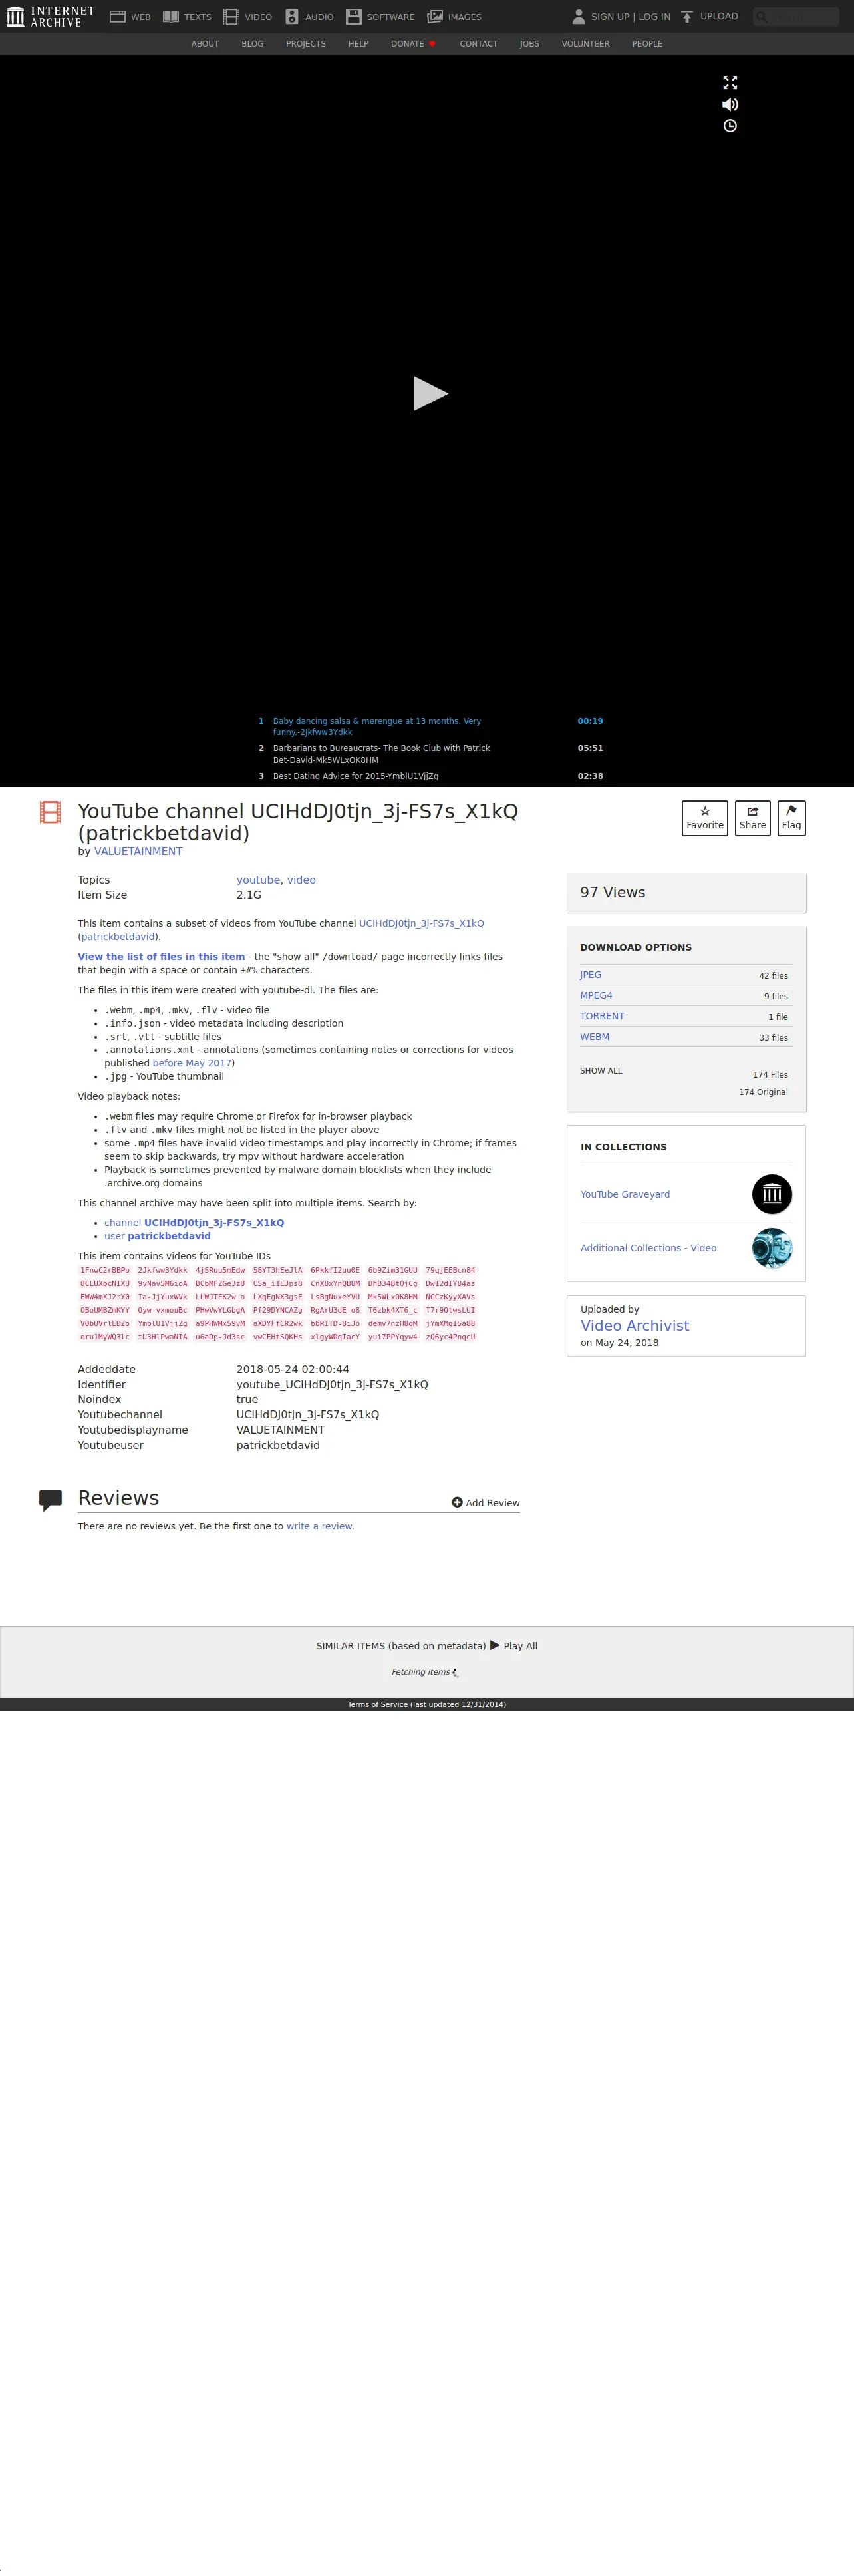Click YouTube ID zQ6yc4PnqcU
The image size is (854, 2576).
pos(450,1336)
